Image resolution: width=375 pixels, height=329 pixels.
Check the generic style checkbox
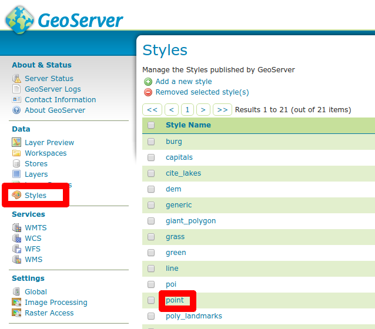[x=151, y=205]
